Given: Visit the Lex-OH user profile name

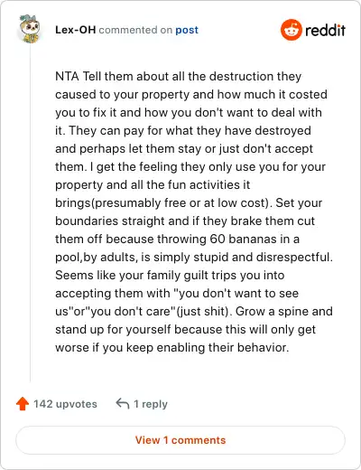Looking at the screenshot, I should tap(76, 30).
